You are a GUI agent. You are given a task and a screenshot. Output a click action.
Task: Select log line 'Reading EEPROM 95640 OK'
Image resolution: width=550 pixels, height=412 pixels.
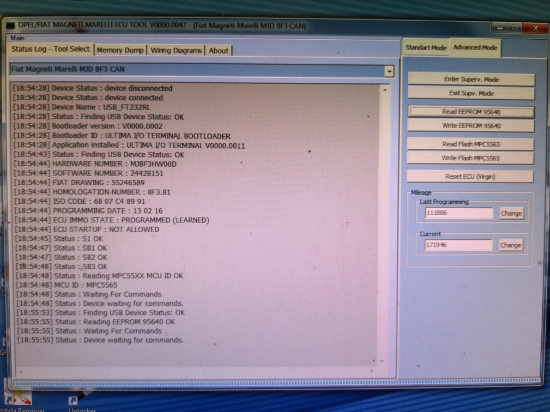coord(96,322)
